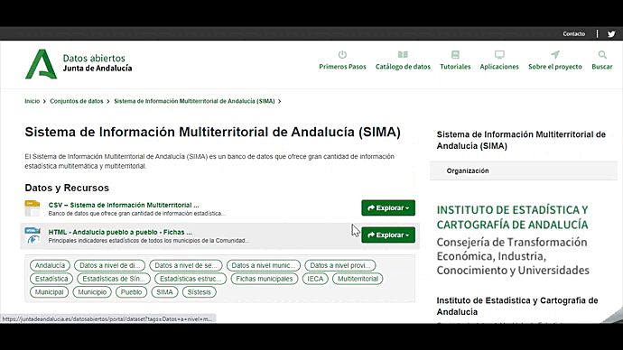Select the Datos a nivel munic... tag

pyautogui.click(x=264, y=265)
